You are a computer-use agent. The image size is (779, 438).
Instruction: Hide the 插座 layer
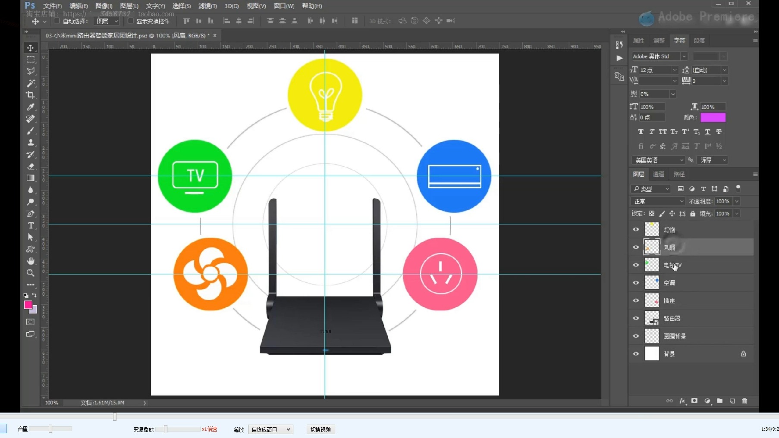click(x=636, y=300)
